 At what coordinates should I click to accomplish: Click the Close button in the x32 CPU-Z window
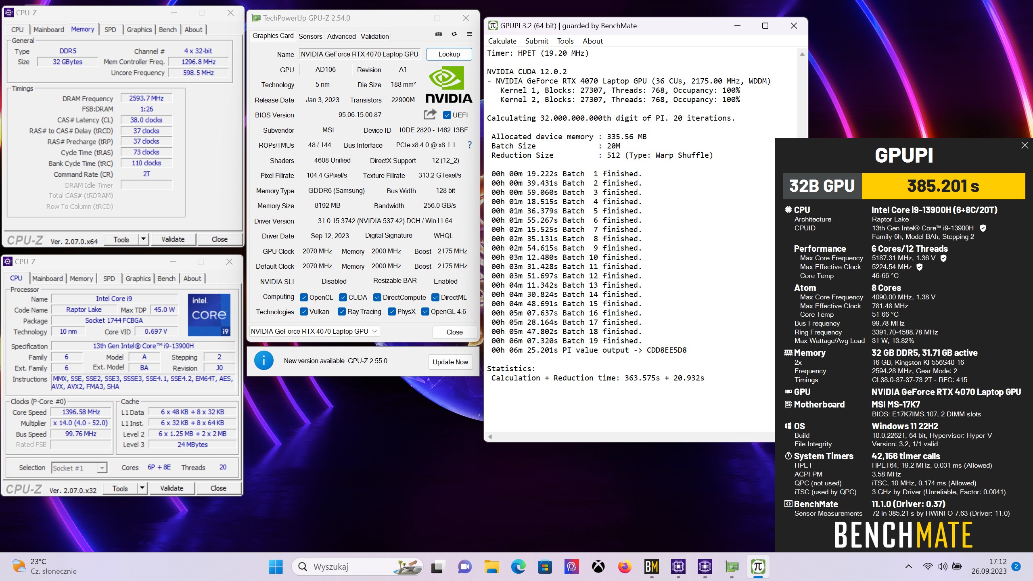(218, 488)
